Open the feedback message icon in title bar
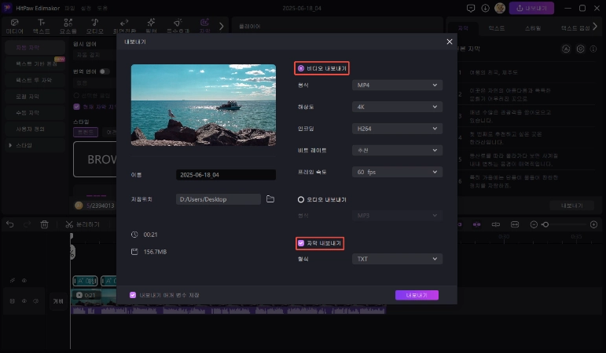The width and height of the screenshot is (606, 353). pos(471,8)
